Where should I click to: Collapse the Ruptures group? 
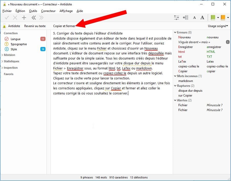[175, 86]
